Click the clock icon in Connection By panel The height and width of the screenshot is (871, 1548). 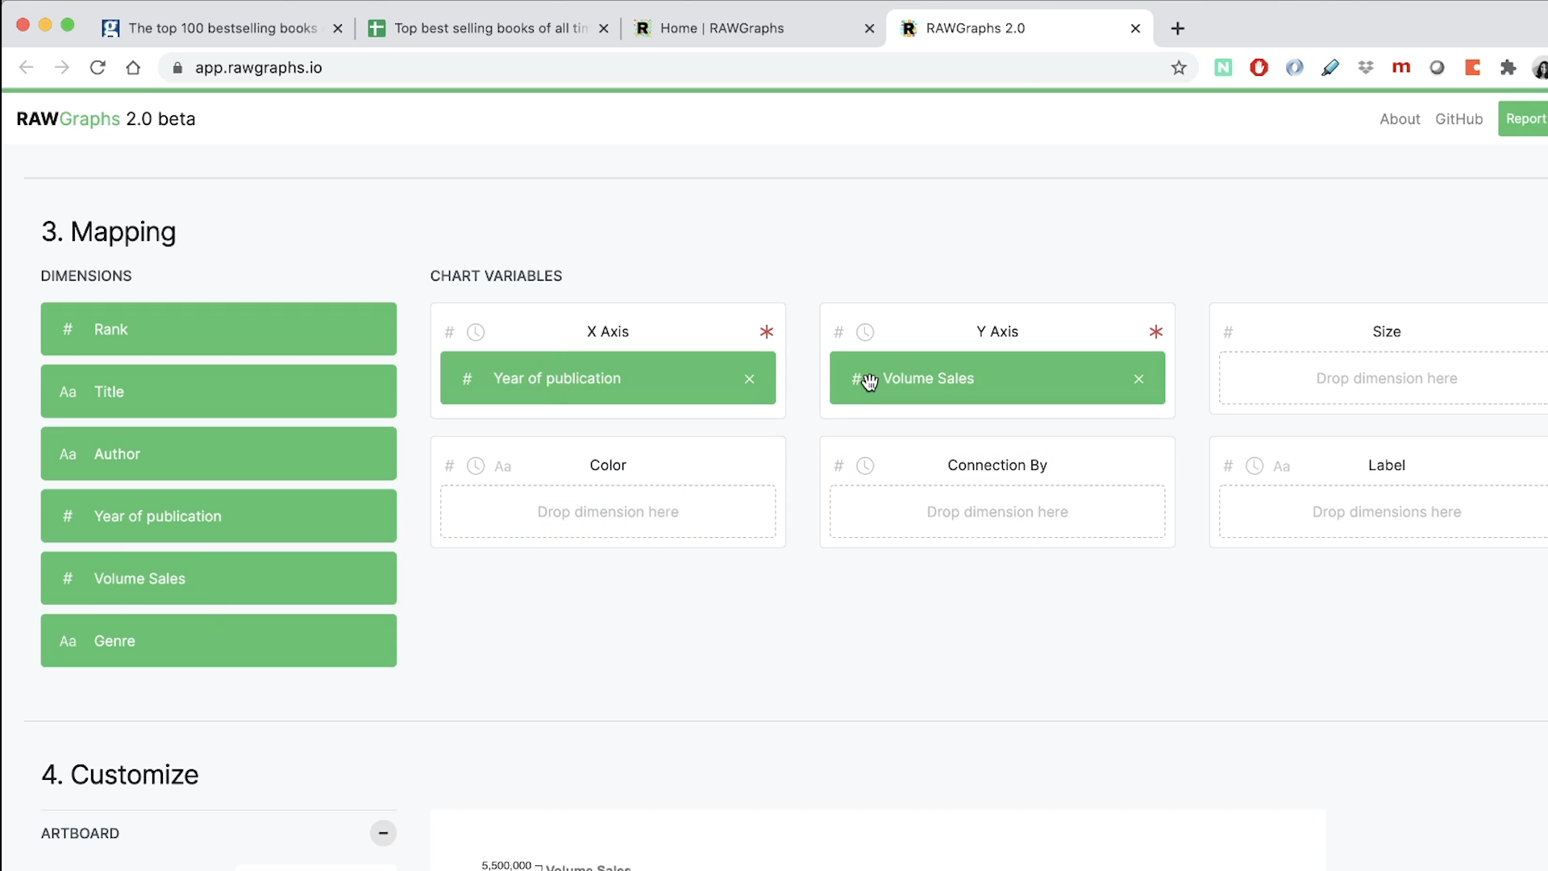[864, 466]
